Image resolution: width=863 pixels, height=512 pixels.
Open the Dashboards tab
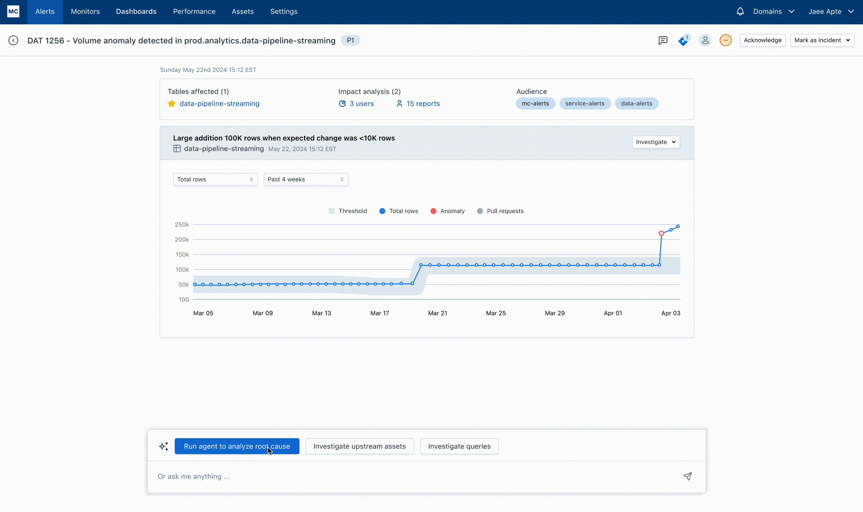click(136, 11)
